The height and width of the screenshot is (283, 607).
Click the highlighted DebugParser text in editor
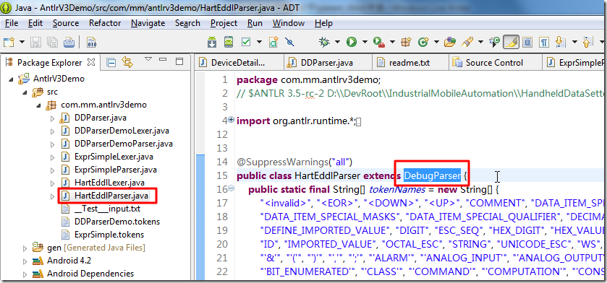[x=432, y=176]
